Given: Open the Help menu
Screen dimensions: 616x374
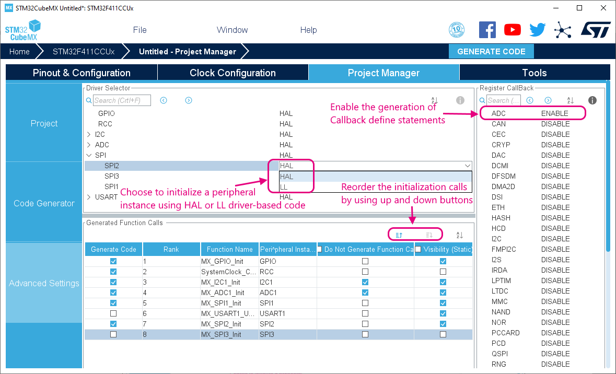Looking at the screenshot, I should coord(308,30).
